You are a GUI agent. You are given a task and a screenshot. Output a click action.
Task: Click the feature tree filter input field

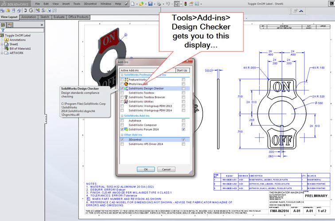(x=24, y=30)
